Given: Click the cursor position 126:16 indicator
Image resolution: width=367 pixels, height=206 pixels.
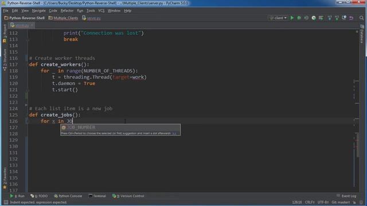Looking at the screenshot, I should point(297,202).
